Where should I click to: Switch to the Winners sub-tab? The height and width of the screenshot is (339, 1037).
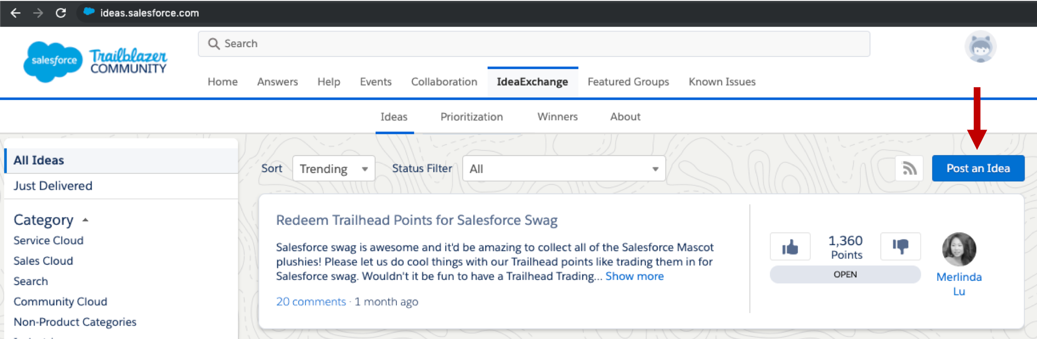[558, 117]
